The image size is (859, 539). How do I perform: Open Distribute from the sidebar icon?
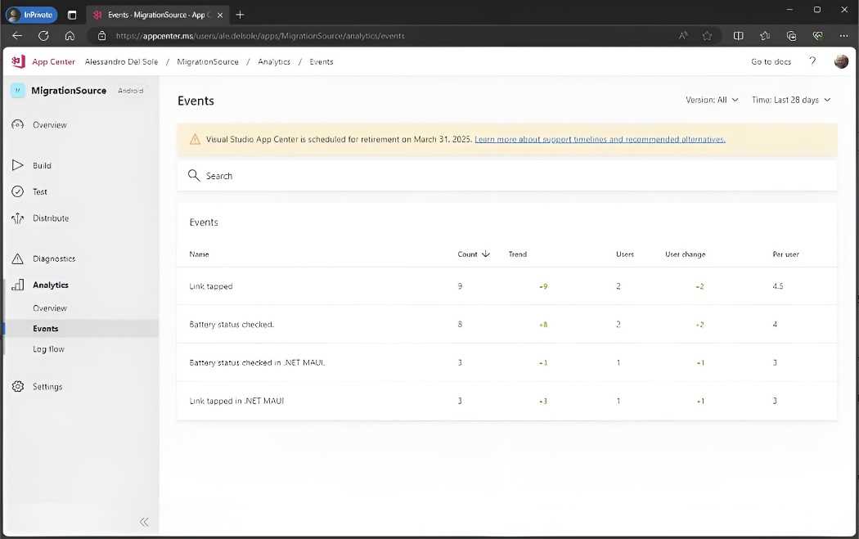[x=18, y=218]
